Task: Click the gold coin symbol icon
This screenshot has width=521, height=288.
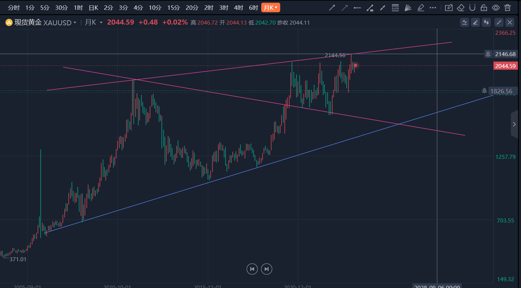Action: 9,22
